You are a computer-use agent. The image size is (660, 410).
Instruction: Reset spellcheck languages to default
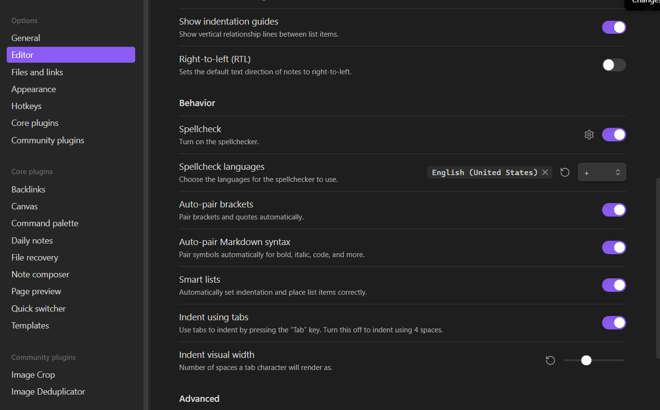pos(565,172)
